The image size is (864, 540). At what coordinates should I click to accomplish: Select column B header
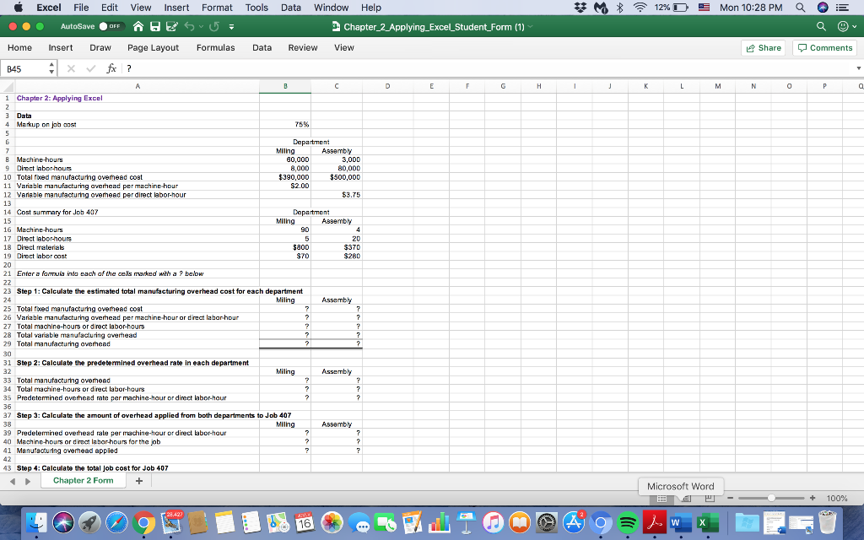(x=285, y=86)
